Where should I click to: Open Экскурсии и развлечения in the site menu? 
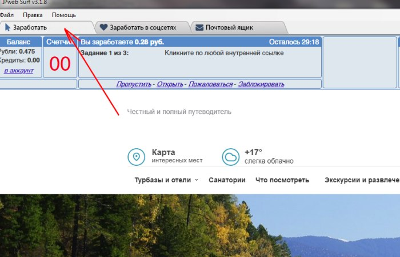point(362,180)
